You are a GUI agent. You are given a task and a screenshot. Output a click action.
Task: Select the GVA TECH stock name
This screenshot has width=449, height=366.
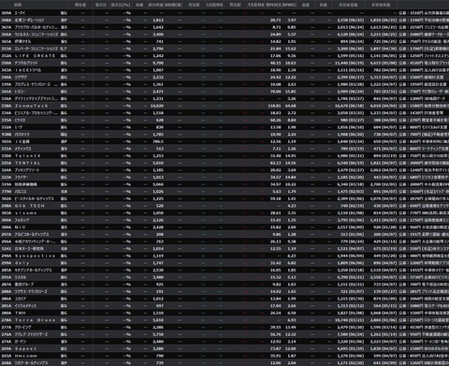point(30,206)
